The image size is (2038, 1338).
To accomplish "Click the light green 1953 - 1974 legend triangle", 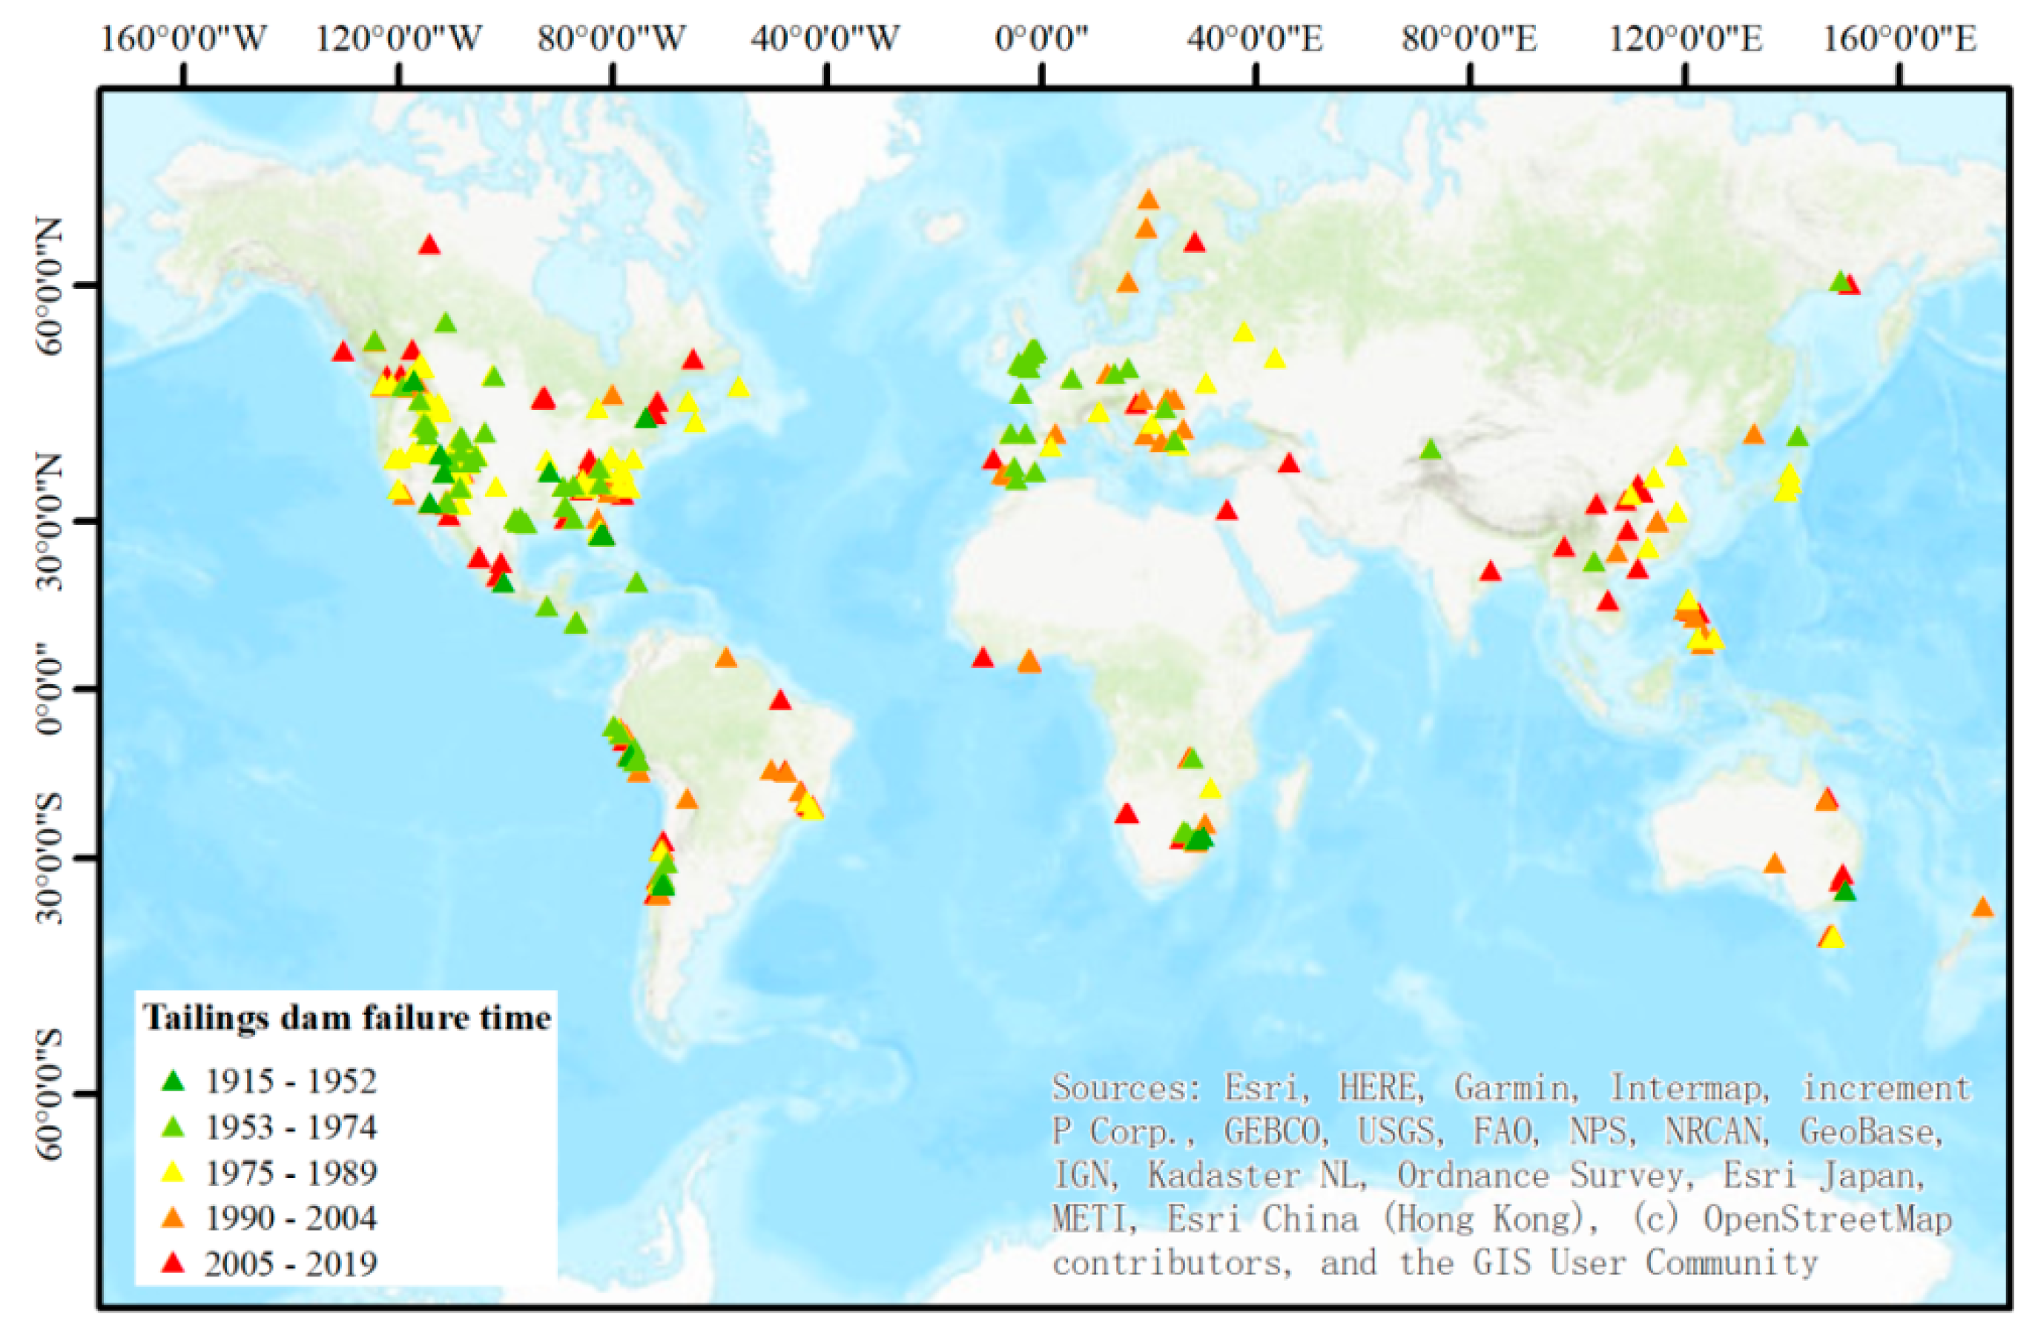I will 174,1127.
